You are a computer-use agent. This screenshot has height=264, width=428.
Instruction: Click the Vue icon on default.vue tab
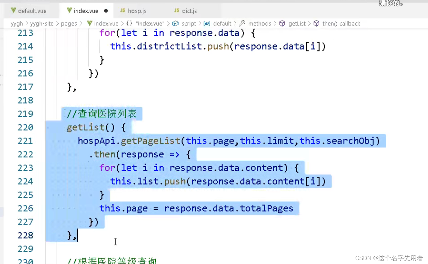[13, 11]
